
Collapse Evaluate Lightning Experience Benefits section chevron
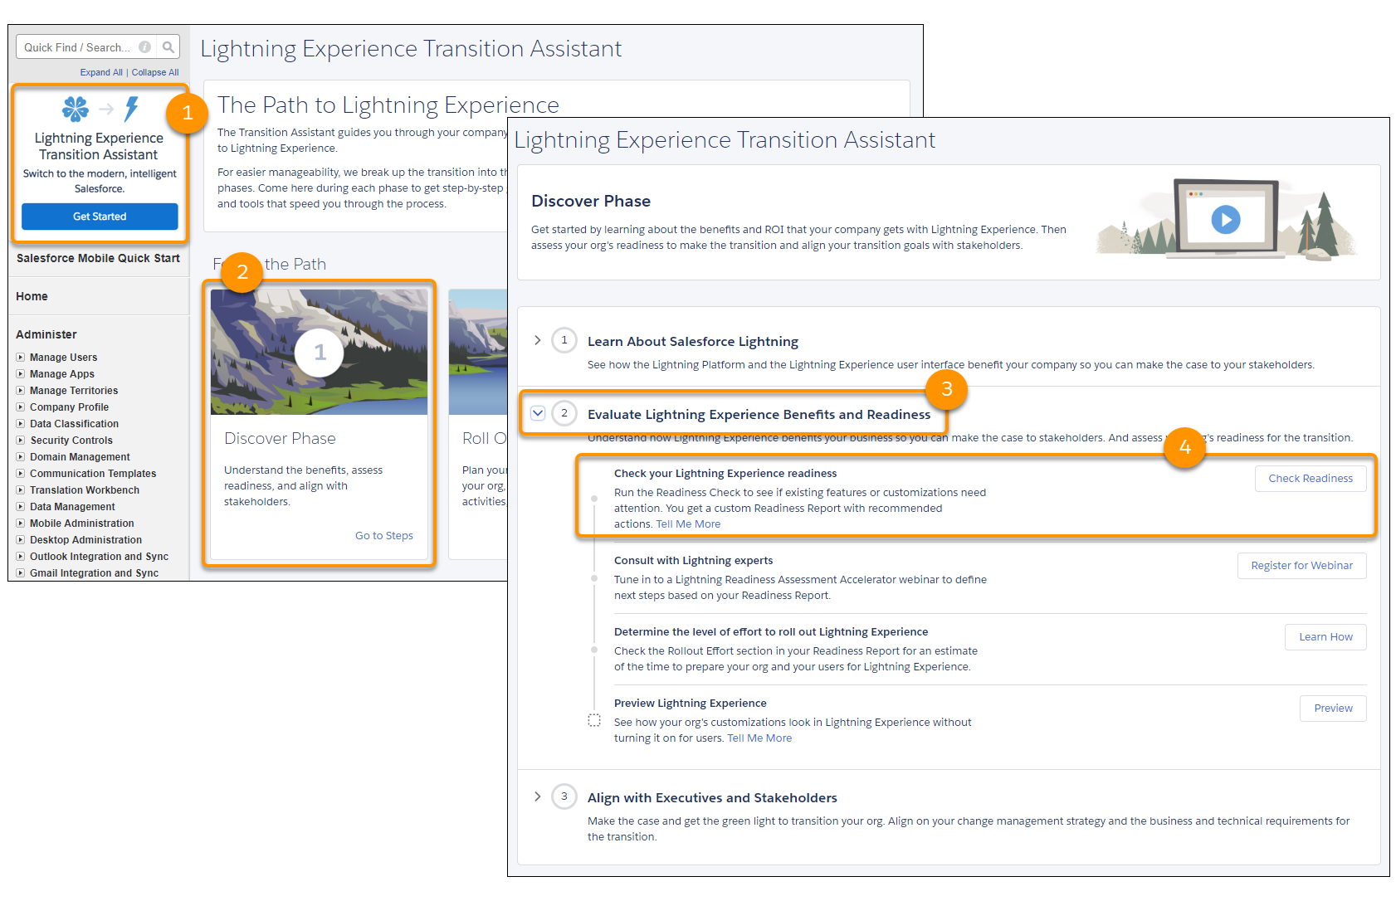click(x=538, y=413)
